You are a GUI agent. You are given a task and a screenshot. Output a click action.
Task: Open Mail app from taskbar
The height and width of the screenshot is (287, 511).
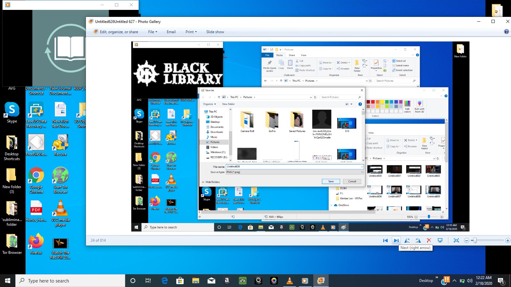point(211,281)
